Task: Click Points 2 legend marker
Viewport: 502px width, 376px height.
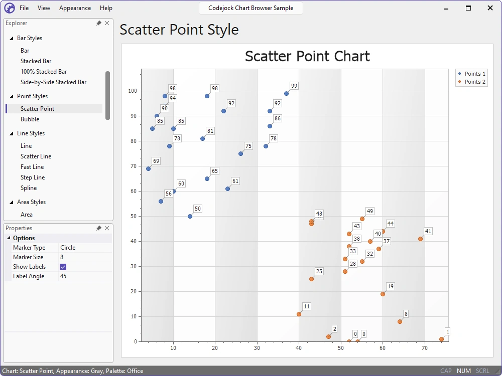Action: click(460, 82)
